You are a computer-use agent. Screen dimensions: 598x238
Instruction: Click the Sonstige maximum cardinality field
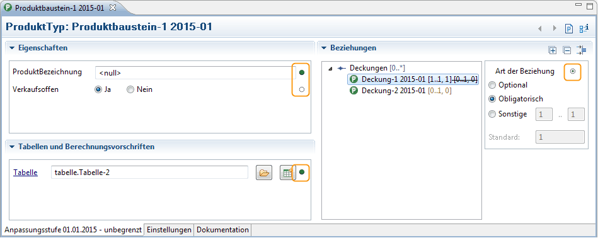click(x=576, y=114)
